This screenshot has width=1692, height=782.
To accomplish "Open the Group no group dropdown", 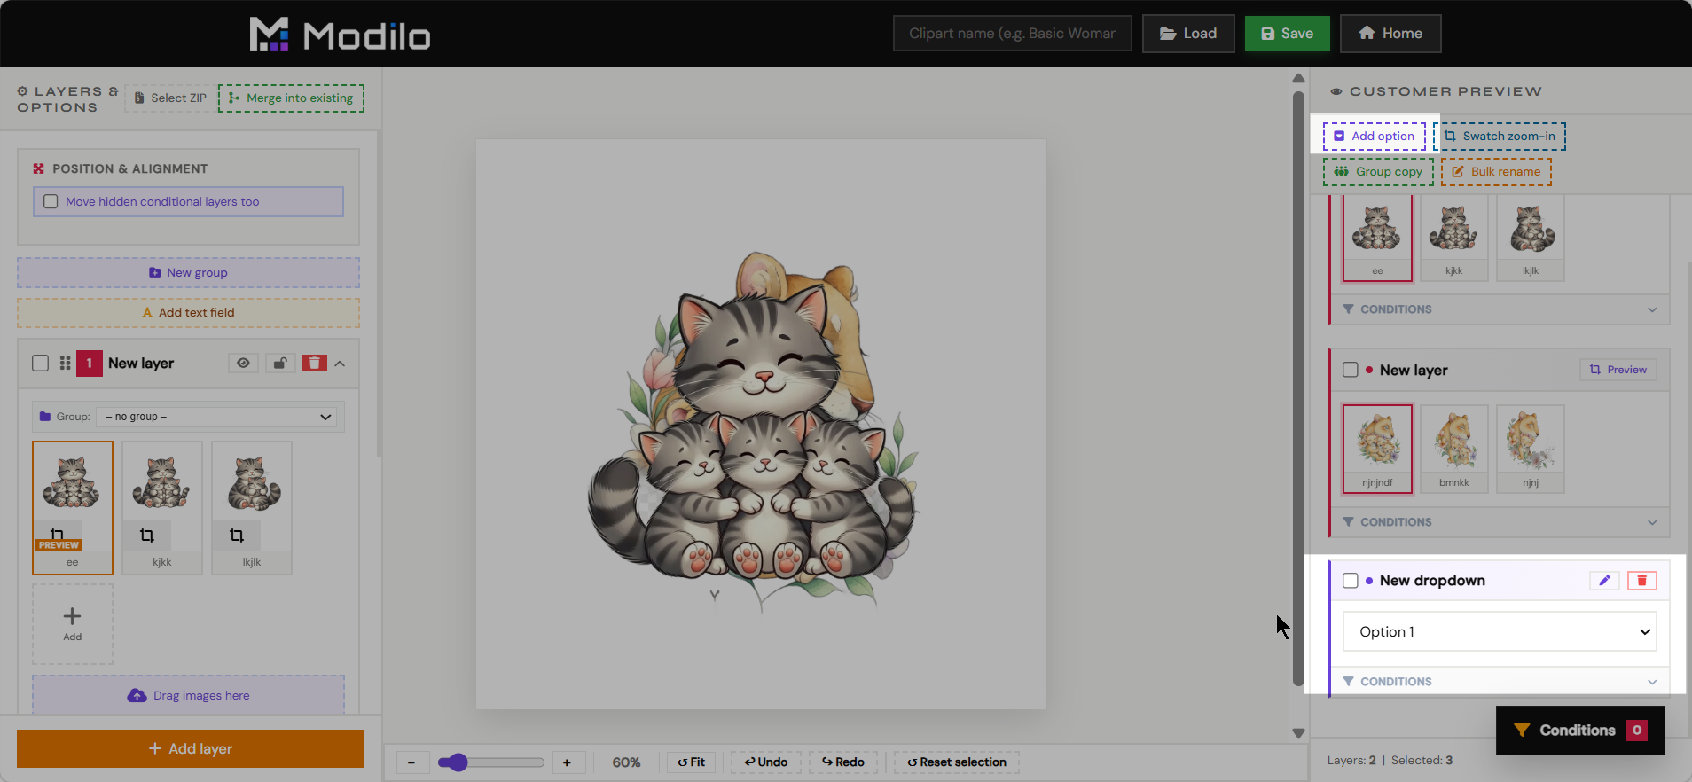I will pos(218,417).
